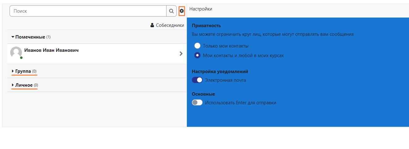Click the magnifier search button
Screen dimensions: 409x149
coord(171,11)
